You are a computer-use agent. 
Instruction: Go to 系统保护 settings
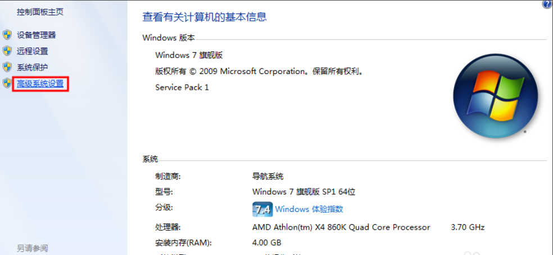coord(33,67)
